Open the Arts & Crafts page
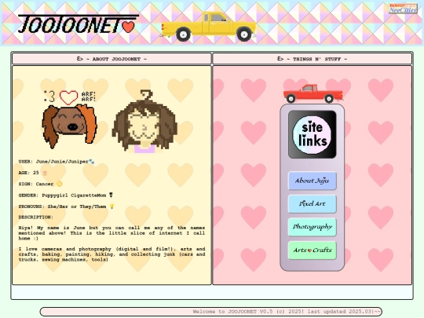Viewport: 424px width, 318px height. [312, 250]
